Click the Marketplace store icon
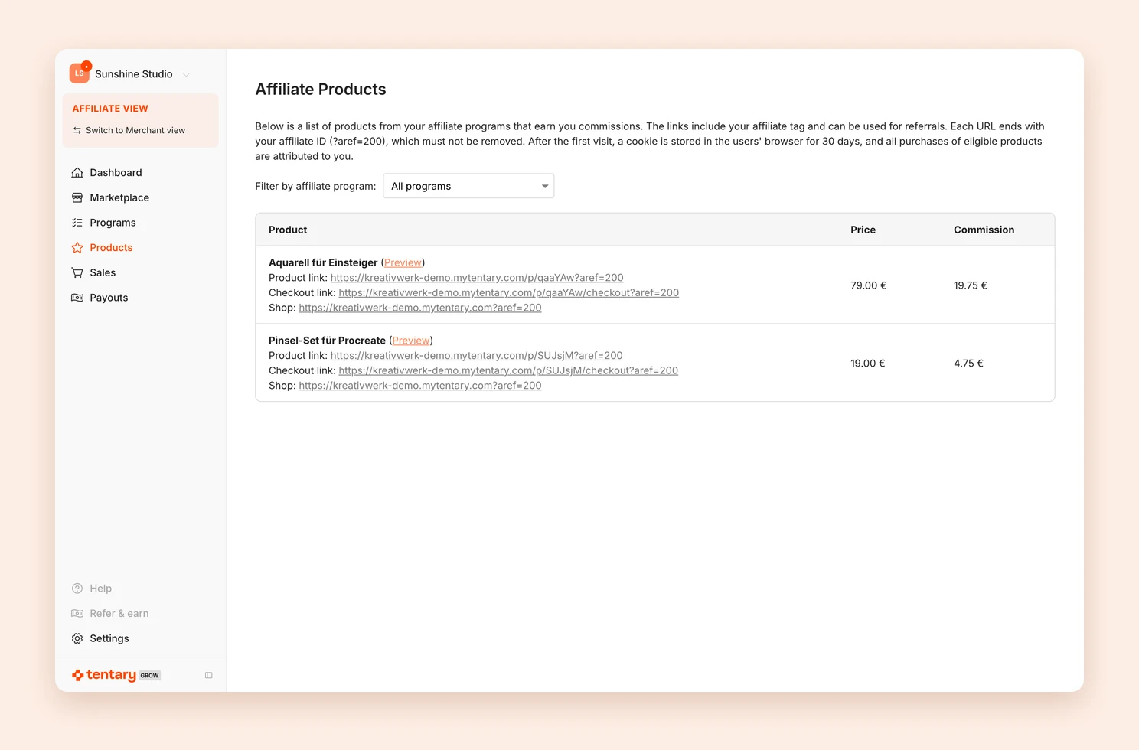This screenshot has height=750, width=1139. pyautogui.click(x=77, y=197)
